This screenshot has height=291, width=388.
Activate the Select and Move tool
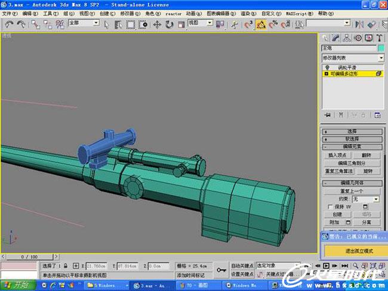tap(157, 24)
